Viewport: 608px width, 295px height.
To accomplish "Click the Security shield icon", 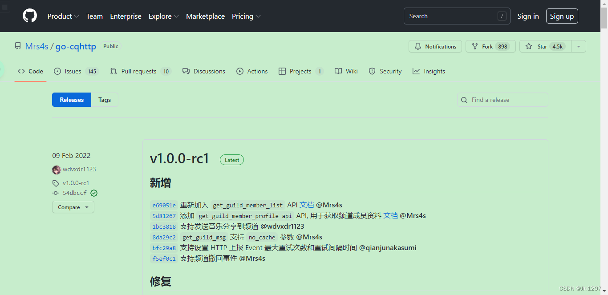I will point(372,71).
